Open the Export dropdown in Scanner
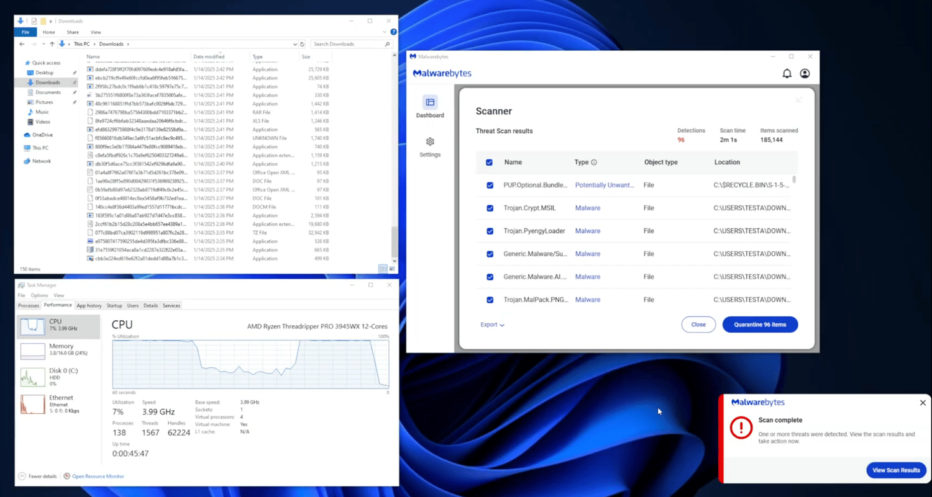The width and height of the screenshot is (932, 497). pos(492,325)
